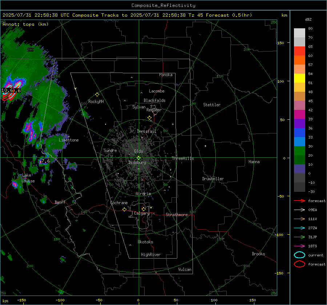Select the red 65-60 dBZ color swatch
The width and height of the screenshot is (327, 305).
point(299,51)
